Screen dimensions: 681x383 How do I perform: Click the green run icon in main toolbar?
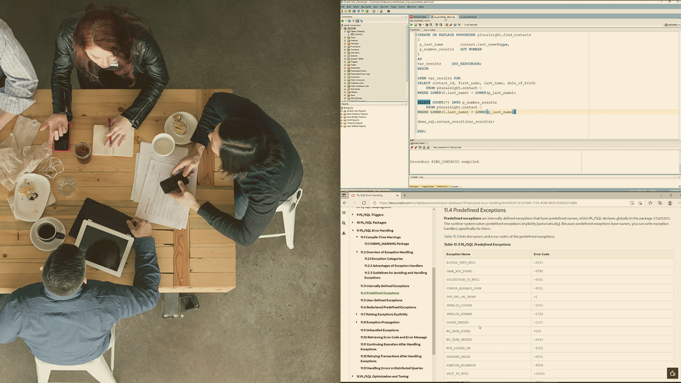pos(367,11)
